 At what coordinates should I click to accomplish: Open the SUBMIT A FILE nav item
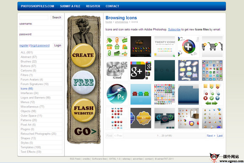pos(70,6)
